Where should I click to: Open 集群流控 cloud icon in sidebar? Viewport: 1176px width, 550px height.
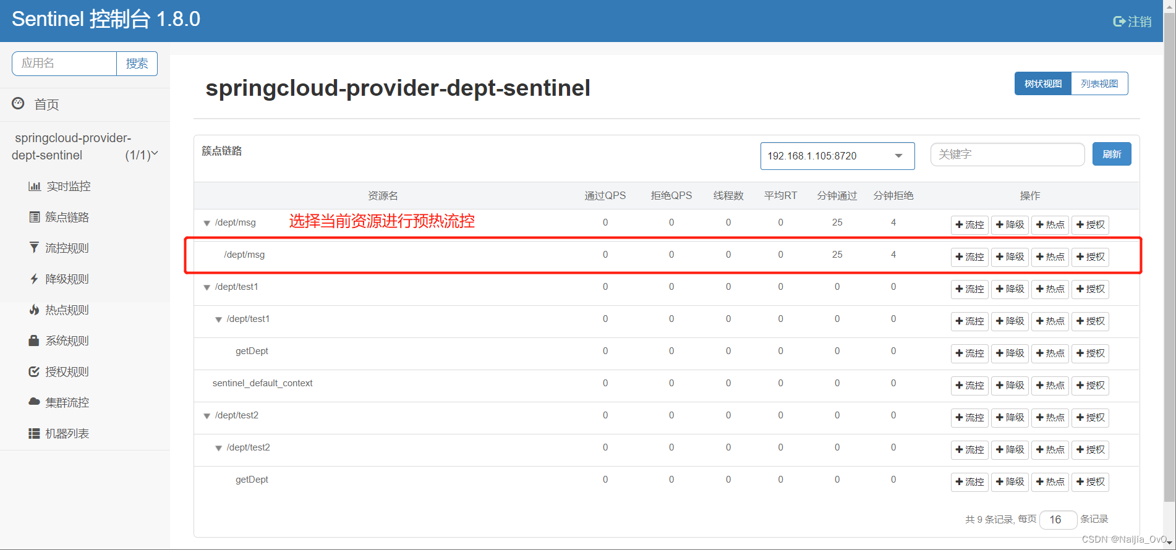(x=34, y=402)
